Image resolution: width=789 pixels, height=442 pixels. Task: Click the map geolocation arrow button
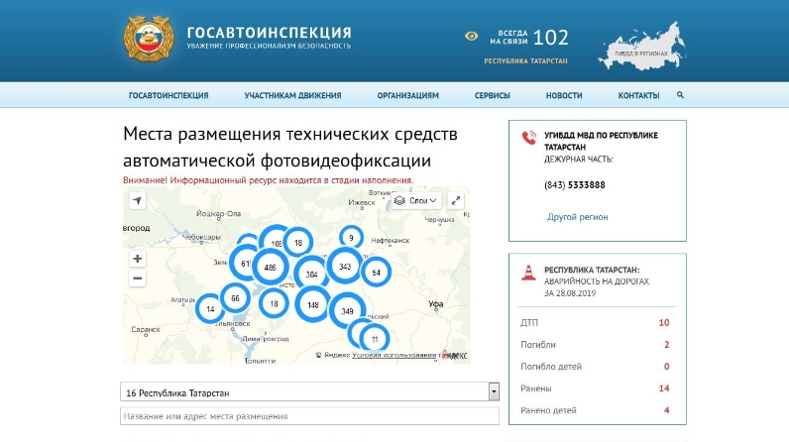137,201
